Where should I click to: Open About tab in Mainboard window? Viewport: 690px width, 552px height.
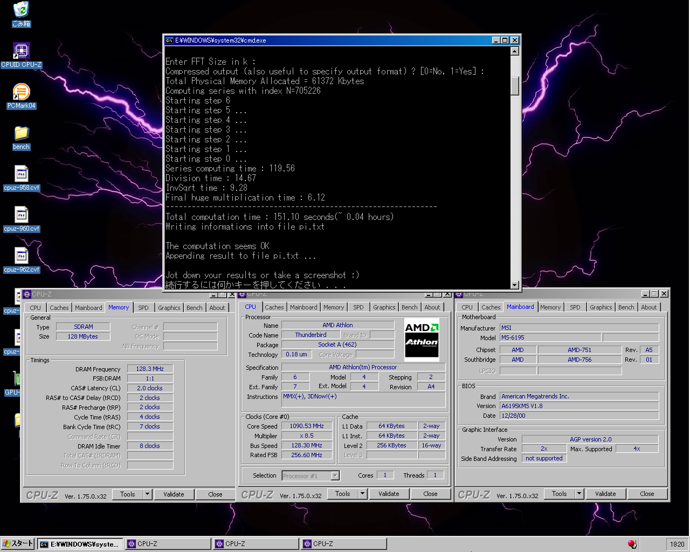point(649,307)
